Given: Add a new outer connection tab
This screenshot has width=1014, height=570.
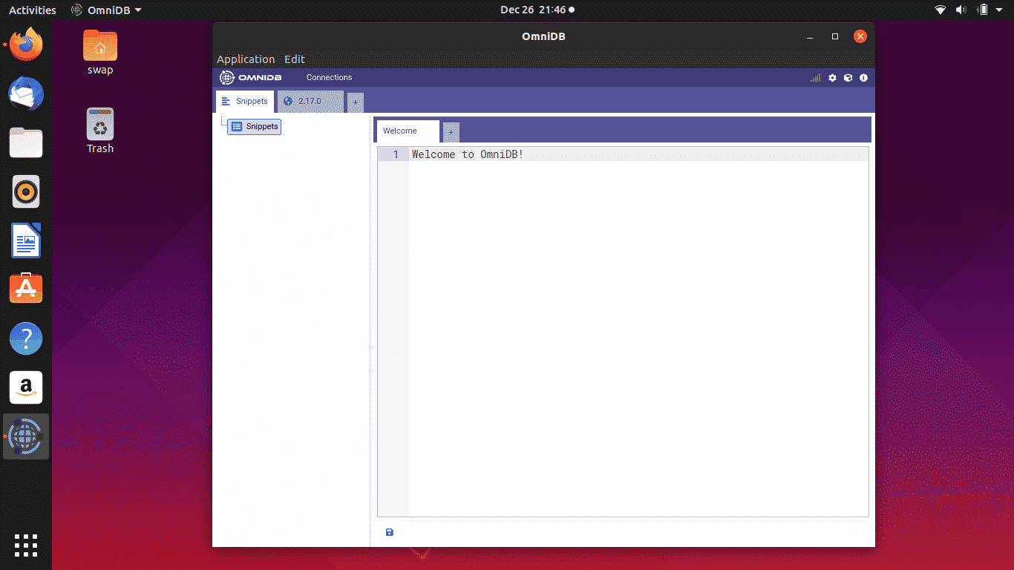Looking at the screenshot, I should click(356, 102).
